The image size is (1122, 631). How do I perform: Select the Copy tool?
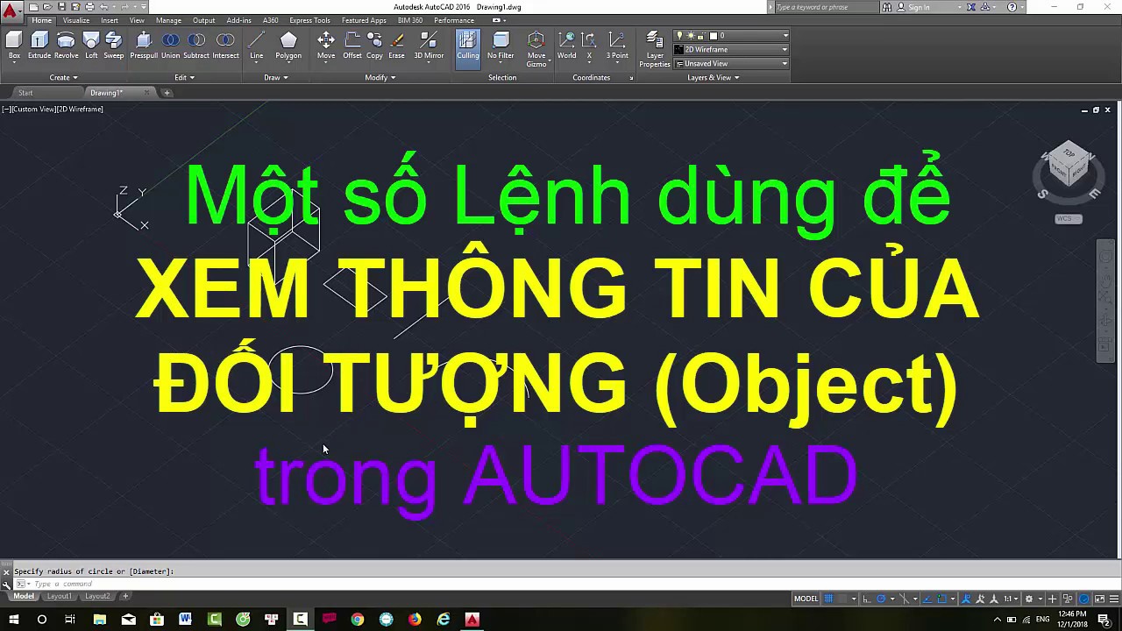click(374, 46)
